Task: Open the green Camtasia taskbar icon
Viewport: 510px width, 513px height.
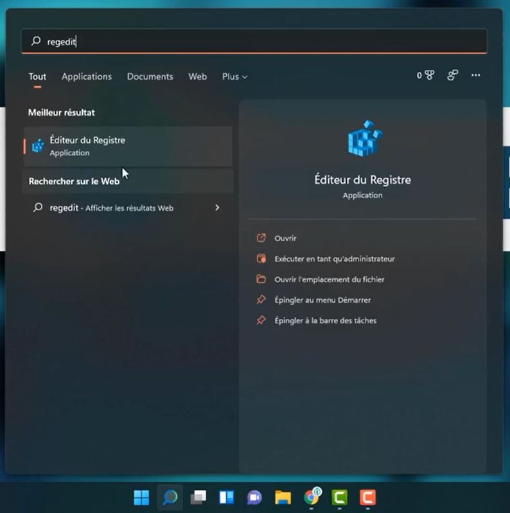Action: 340,498
